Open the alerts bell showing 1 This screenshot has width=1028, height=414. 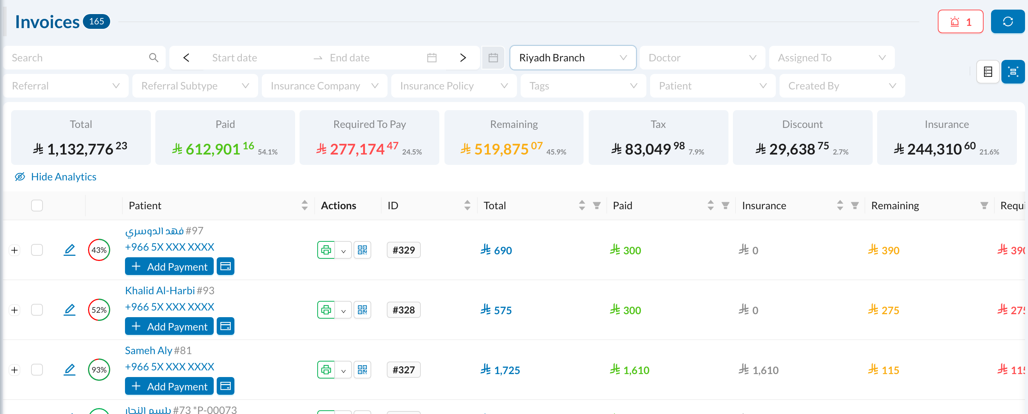tap(960, 21)
